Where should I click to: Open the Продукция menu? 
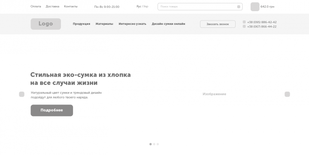click(82, 24)
